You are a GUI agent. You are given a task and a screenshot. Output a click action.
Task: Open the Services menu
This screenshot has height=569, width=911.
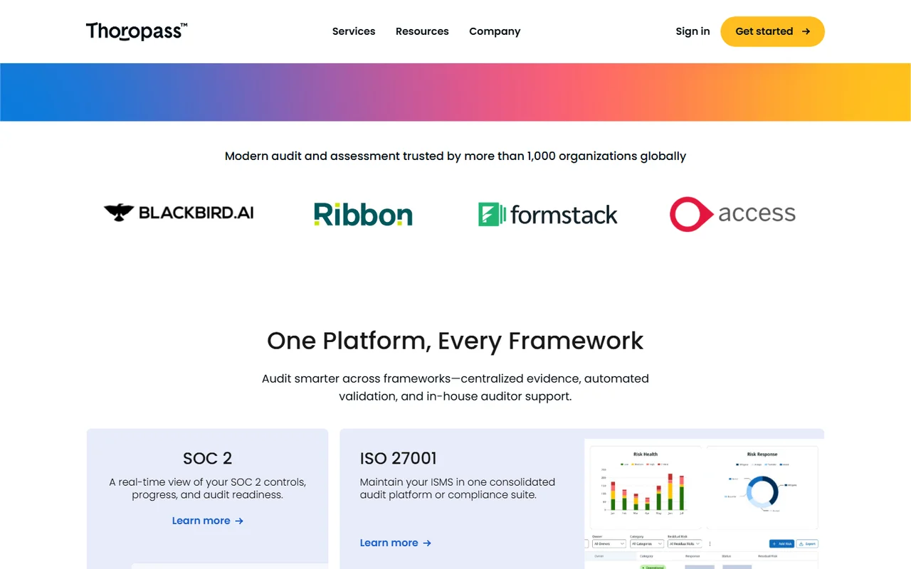354,31
